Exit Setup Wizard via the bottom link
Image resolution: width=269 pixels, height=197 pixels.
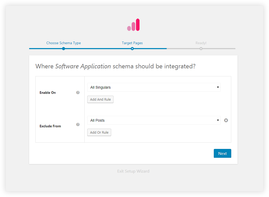point(133,171)
